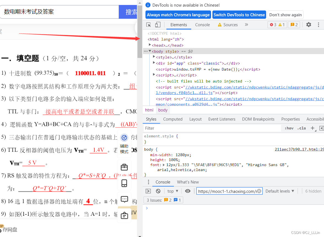Open the vendors dll.js script link
The image size is (324, 237).
pyautogui.click(x=184, y=93)
